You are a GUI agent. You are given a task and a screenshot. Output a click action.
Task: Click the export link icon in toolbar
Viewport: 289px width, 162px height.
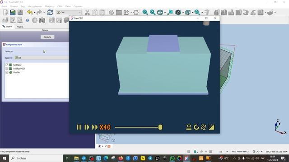click(126, 12)
